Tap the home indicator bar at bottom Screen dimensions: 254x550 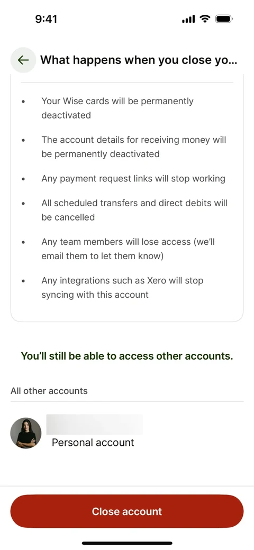point(127,543)
